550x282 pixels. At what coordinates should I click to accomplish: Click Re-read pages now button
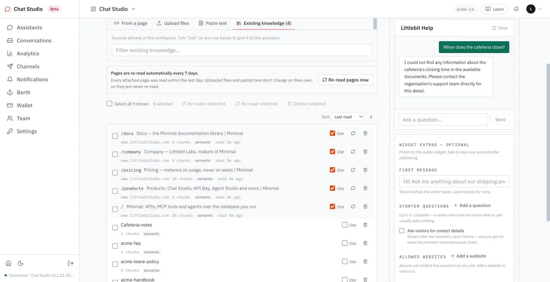tap(345, 80)
